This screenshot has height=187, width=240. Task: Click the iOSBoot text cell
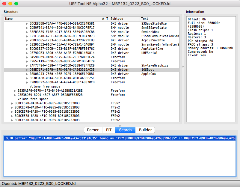147,70
